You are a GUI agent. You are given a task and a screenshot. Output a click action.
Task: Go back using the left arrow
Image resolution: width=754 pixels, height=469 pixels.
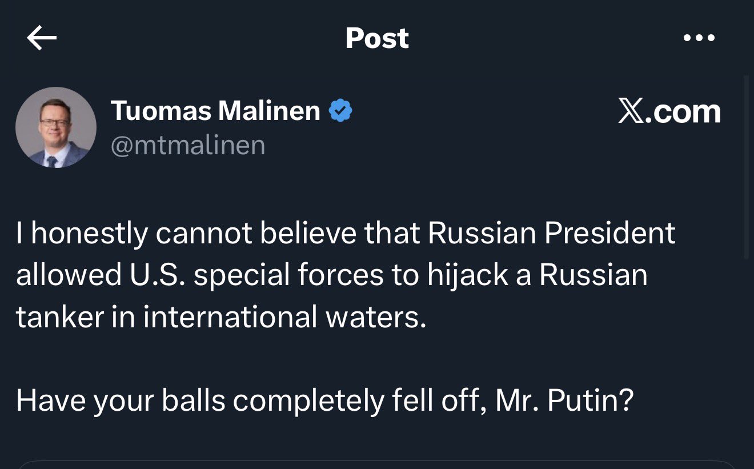pos(42,38)
